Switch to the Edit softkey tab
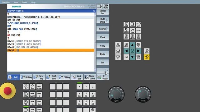The width and height of the screenshot is (200, 112). [x=13, y=77]
